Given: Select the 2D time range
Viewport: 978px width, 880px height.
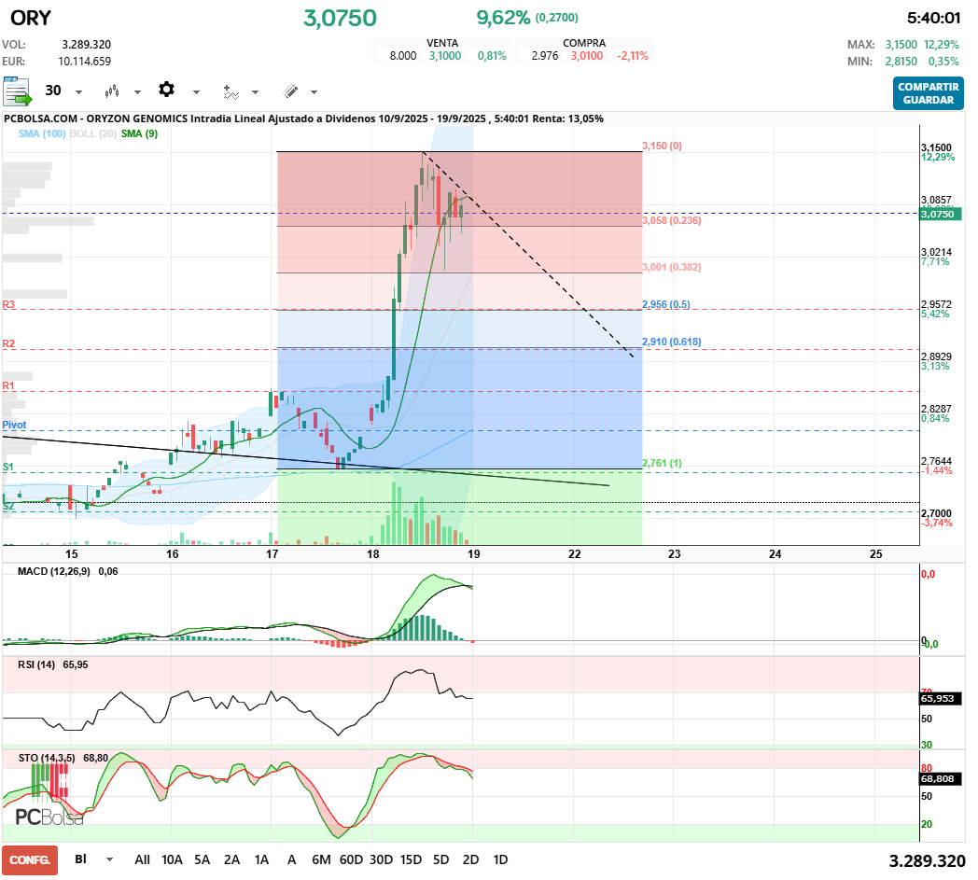Looking at the screenshot, I should [471, 860].
